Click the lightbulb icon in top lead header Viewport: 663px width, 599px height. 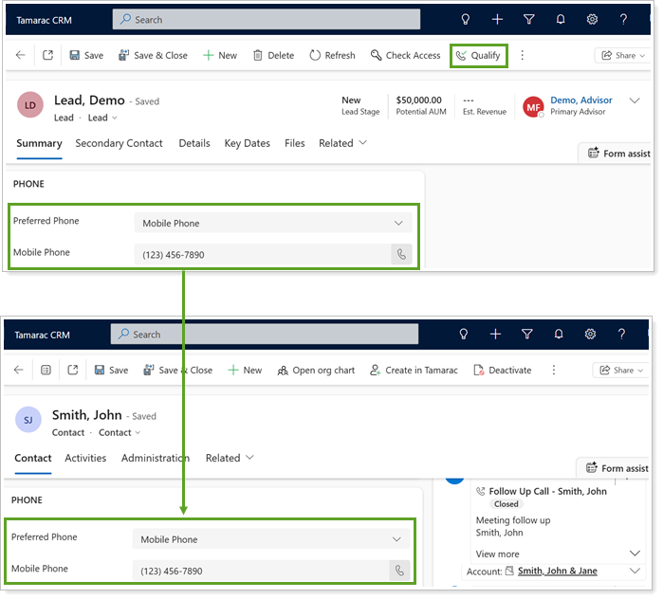[465, 20]
